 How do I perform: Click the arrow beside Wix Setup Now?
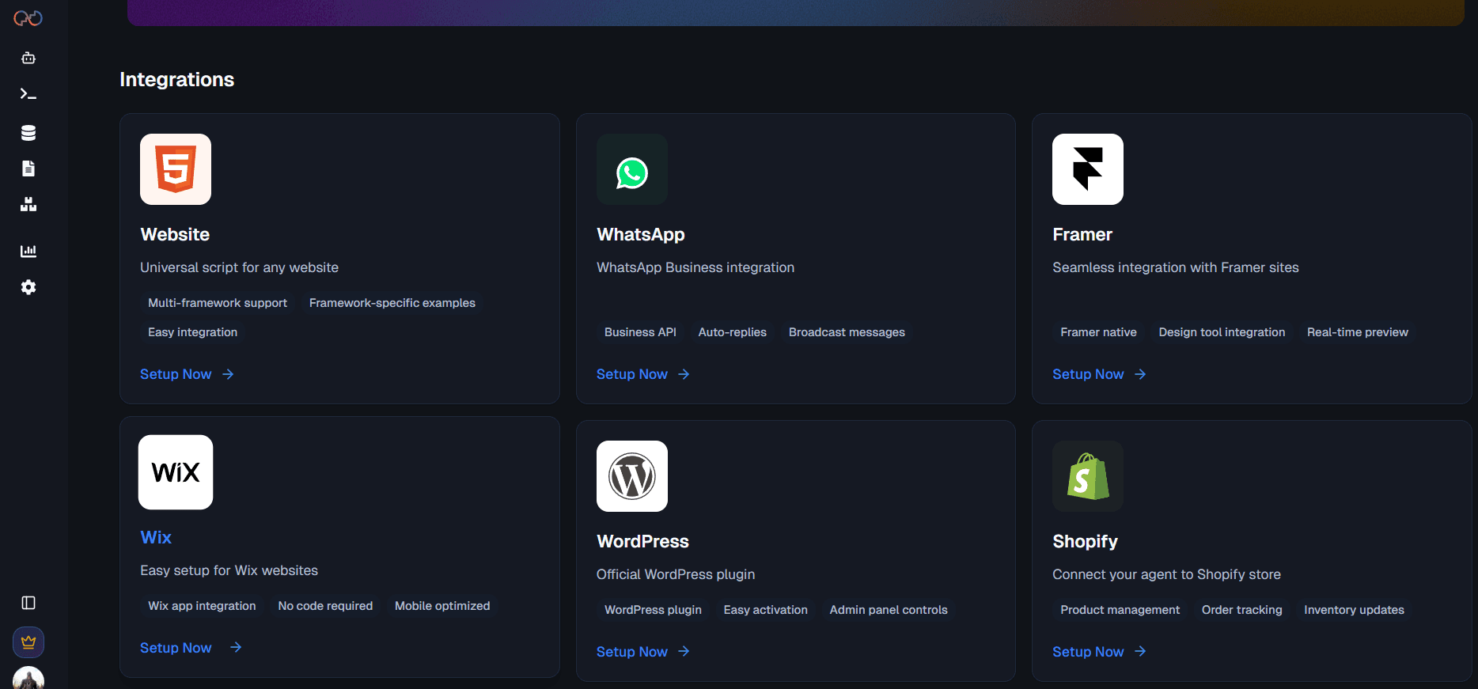236,647
